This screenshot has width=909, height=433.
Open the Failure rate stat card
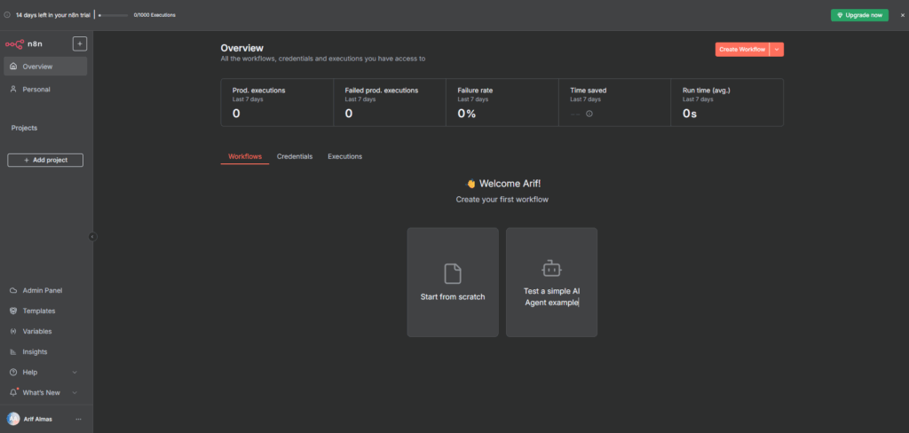click(x=502, y=103)
